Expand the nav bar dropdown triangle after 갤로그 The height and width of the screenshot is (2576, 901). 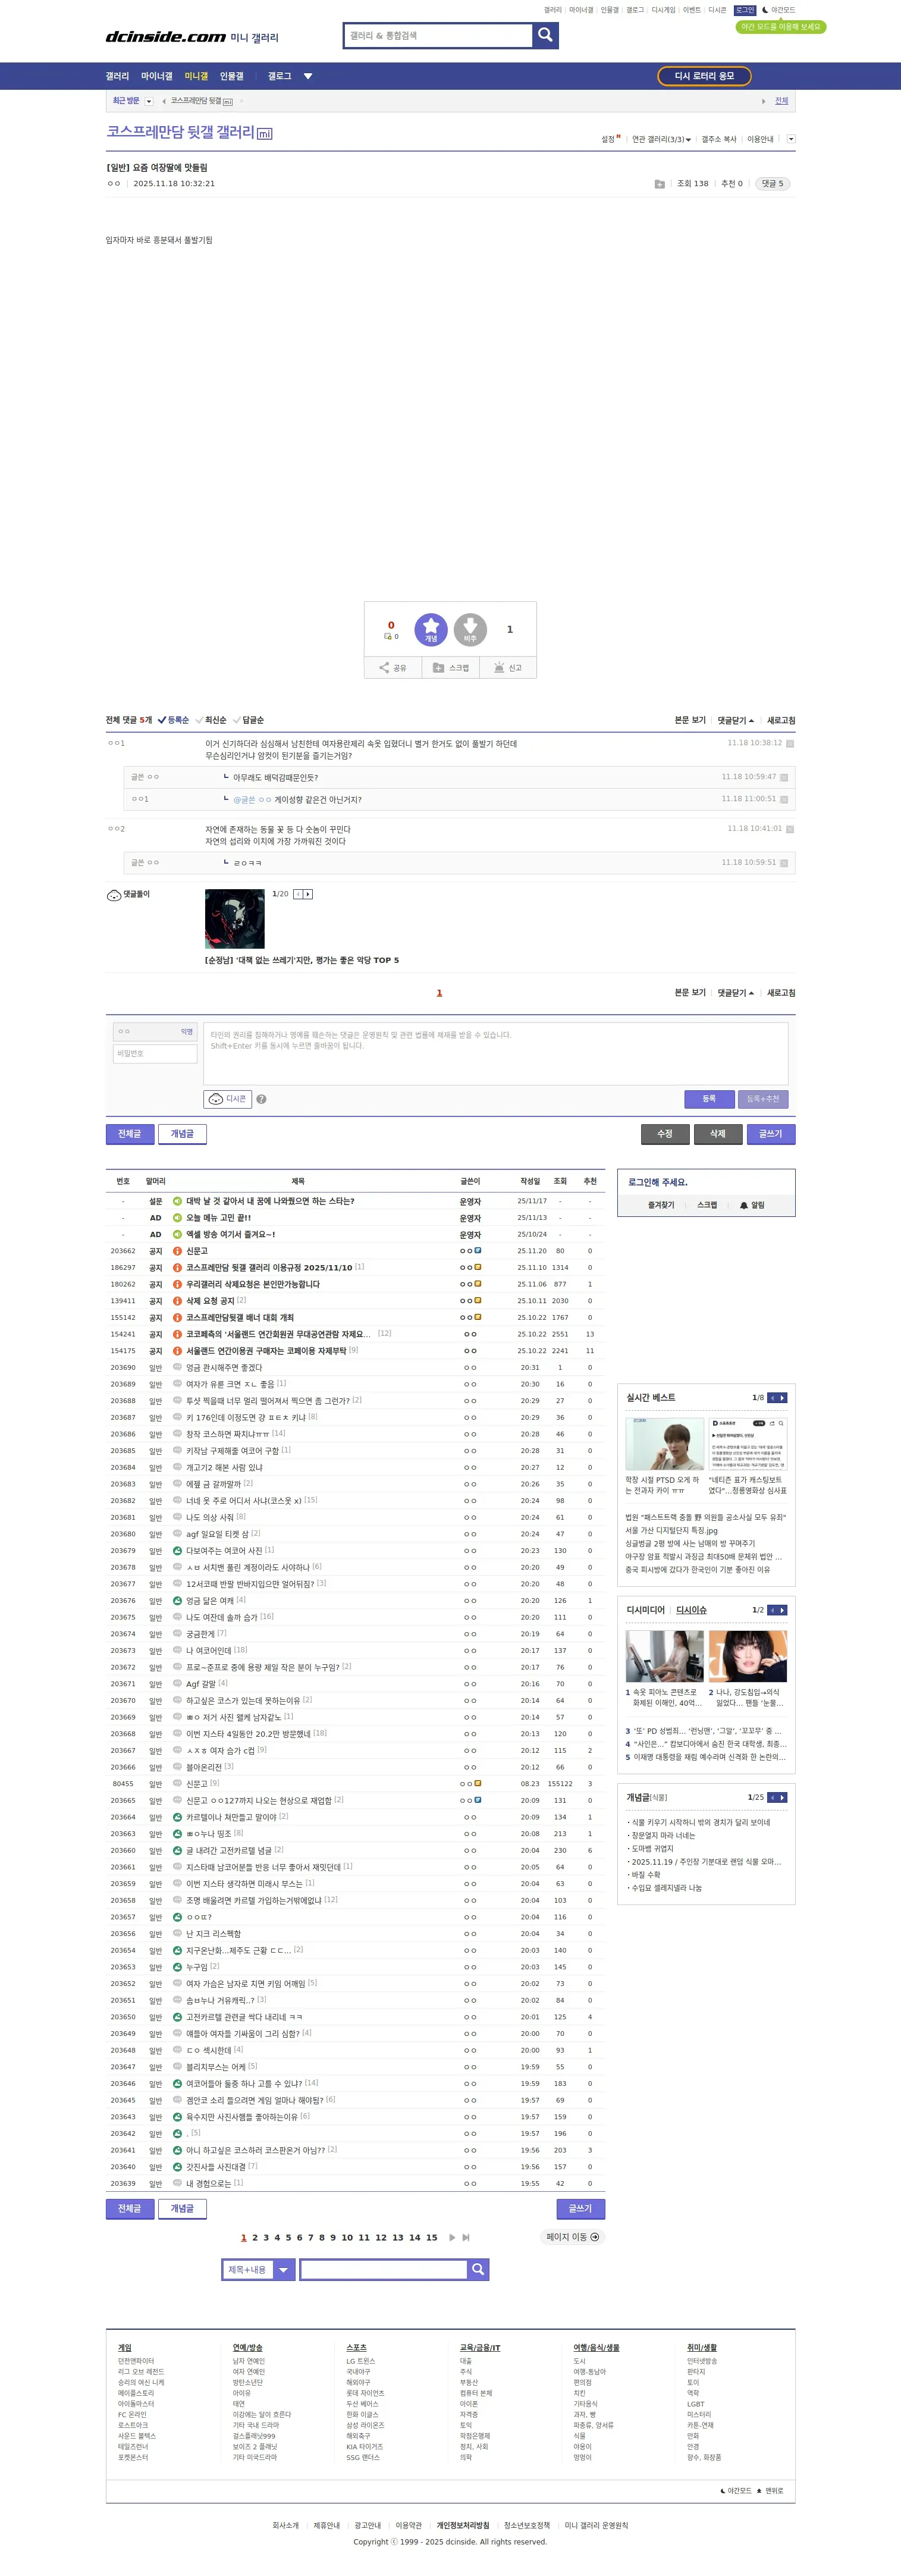tap(308, 76)
